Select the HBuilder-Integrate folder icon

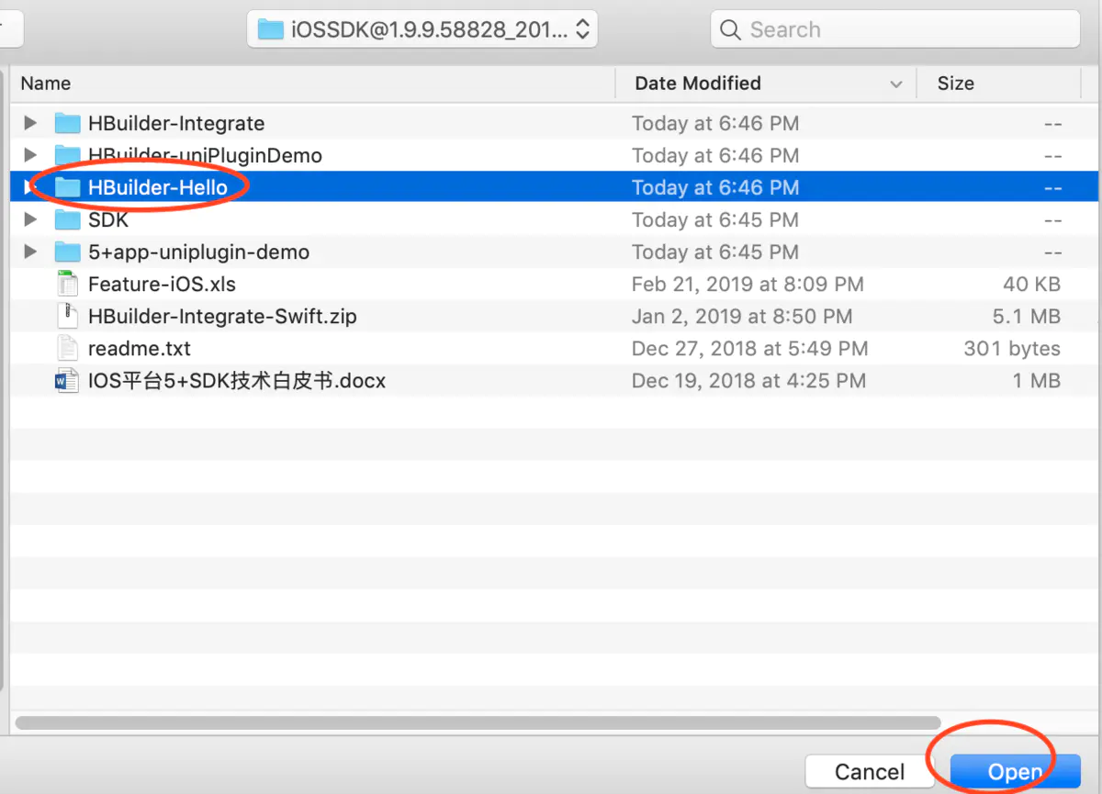pos(67,123)
